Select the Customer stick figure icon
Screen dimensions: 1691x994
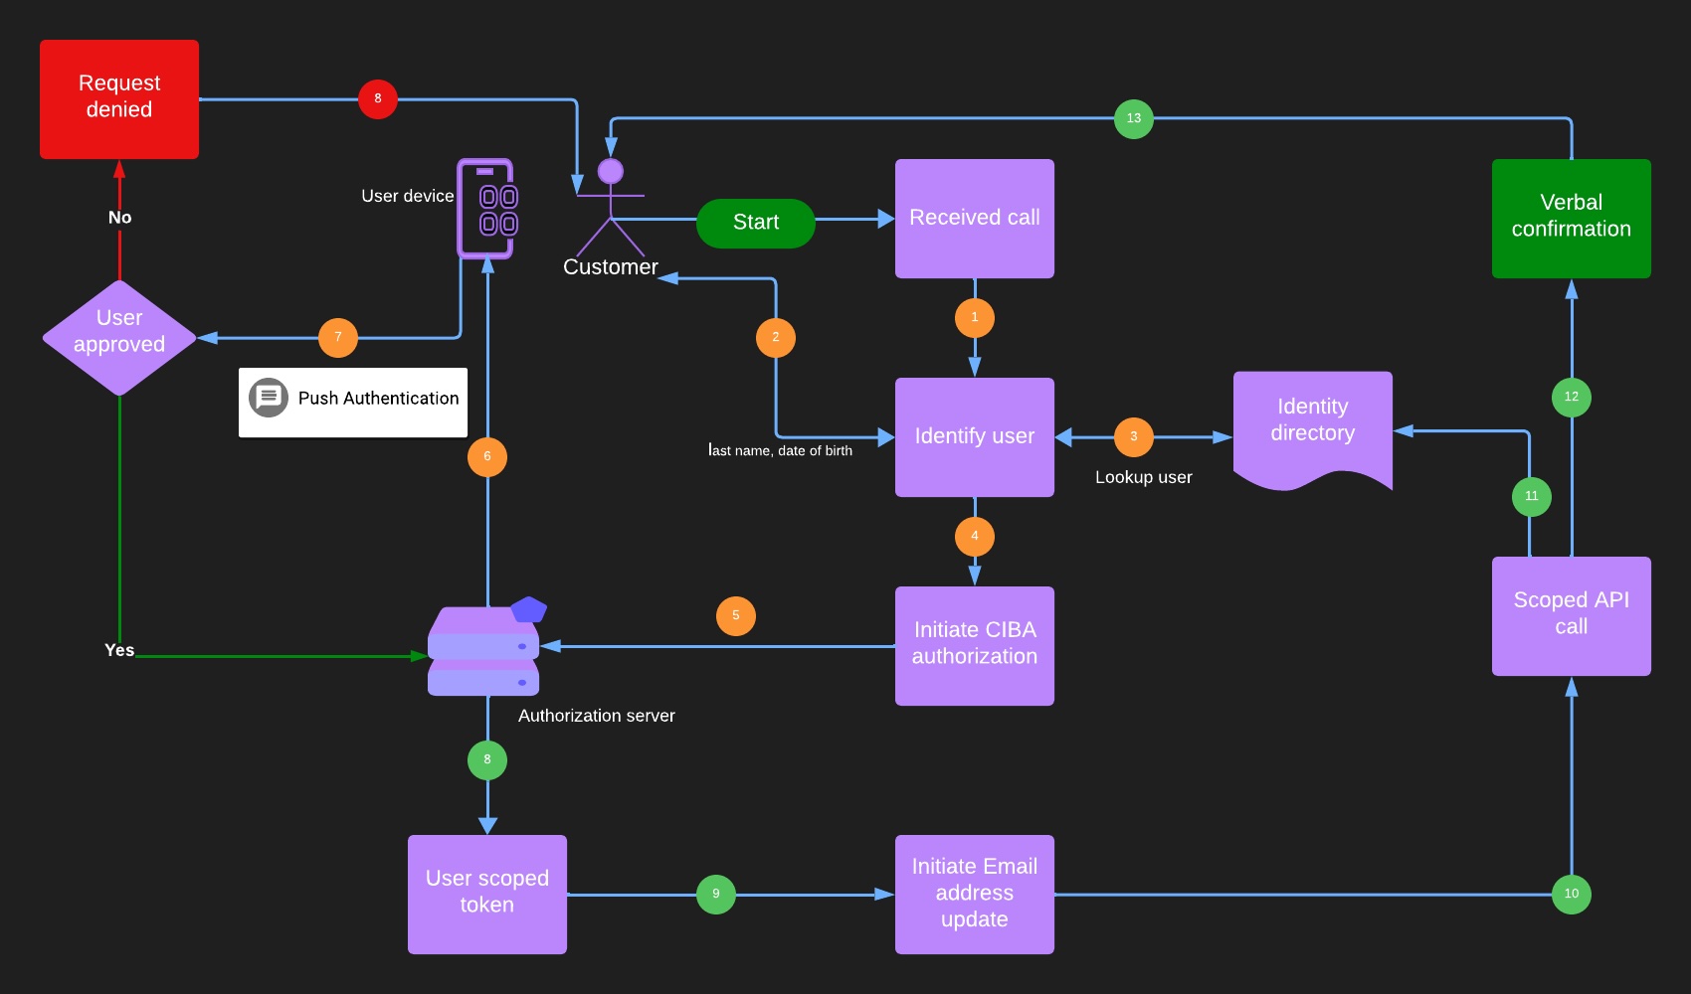[610, 209]
